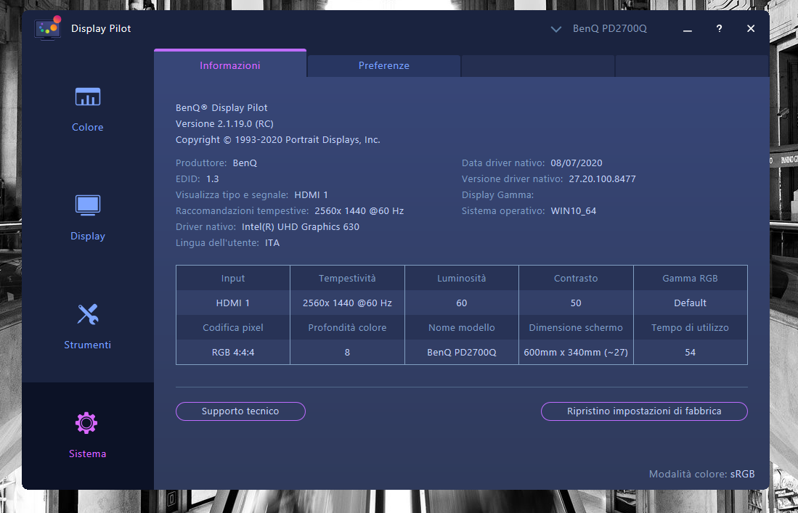
Task: Open help with the question mark icon
Action: point(719,28)
